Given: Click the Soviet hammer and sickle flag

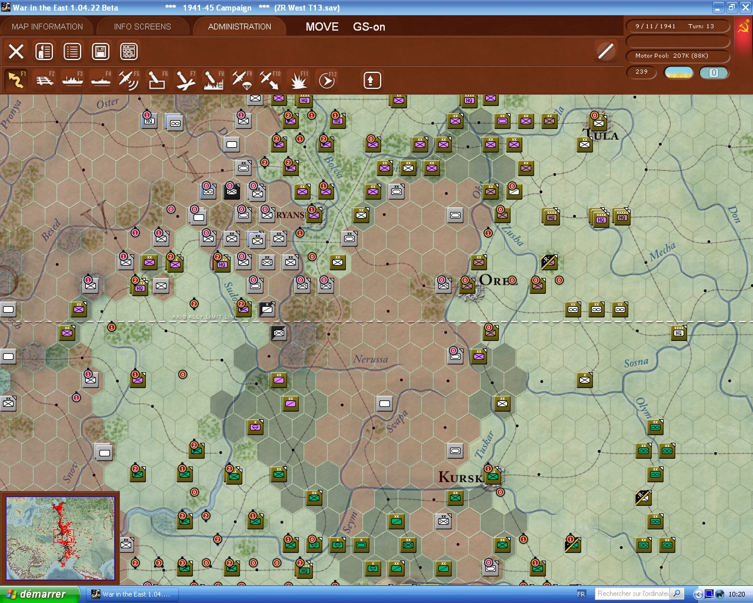Looking at the screenshot, I should click(x=743, y=28).
